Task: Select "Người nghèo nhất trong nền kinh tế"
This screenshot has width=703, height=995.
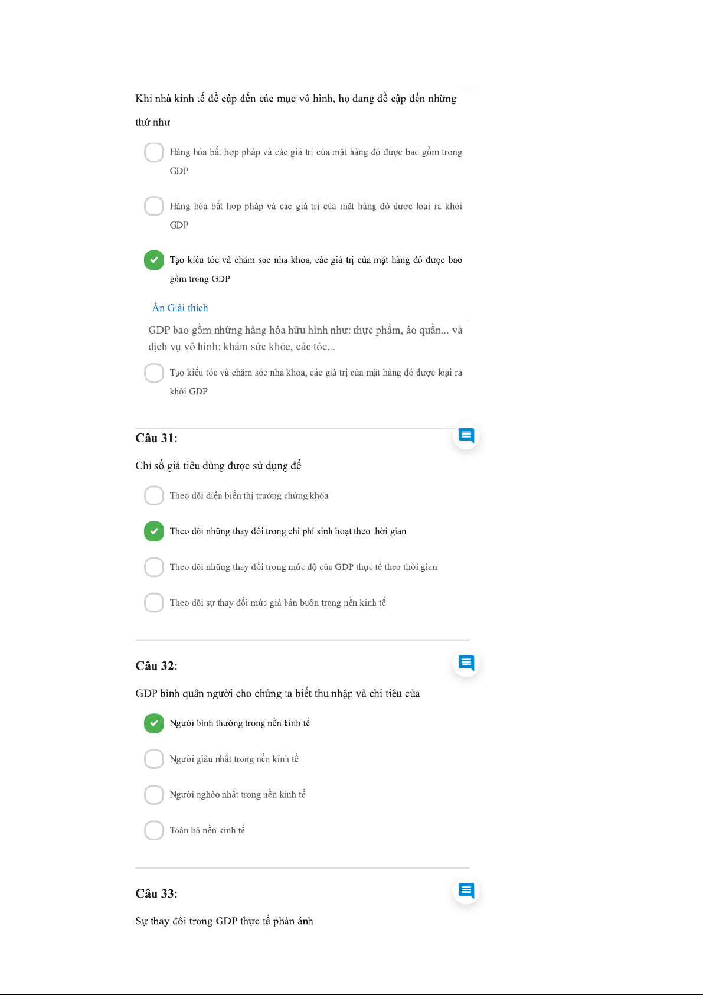Action: [x=154, y=794]
